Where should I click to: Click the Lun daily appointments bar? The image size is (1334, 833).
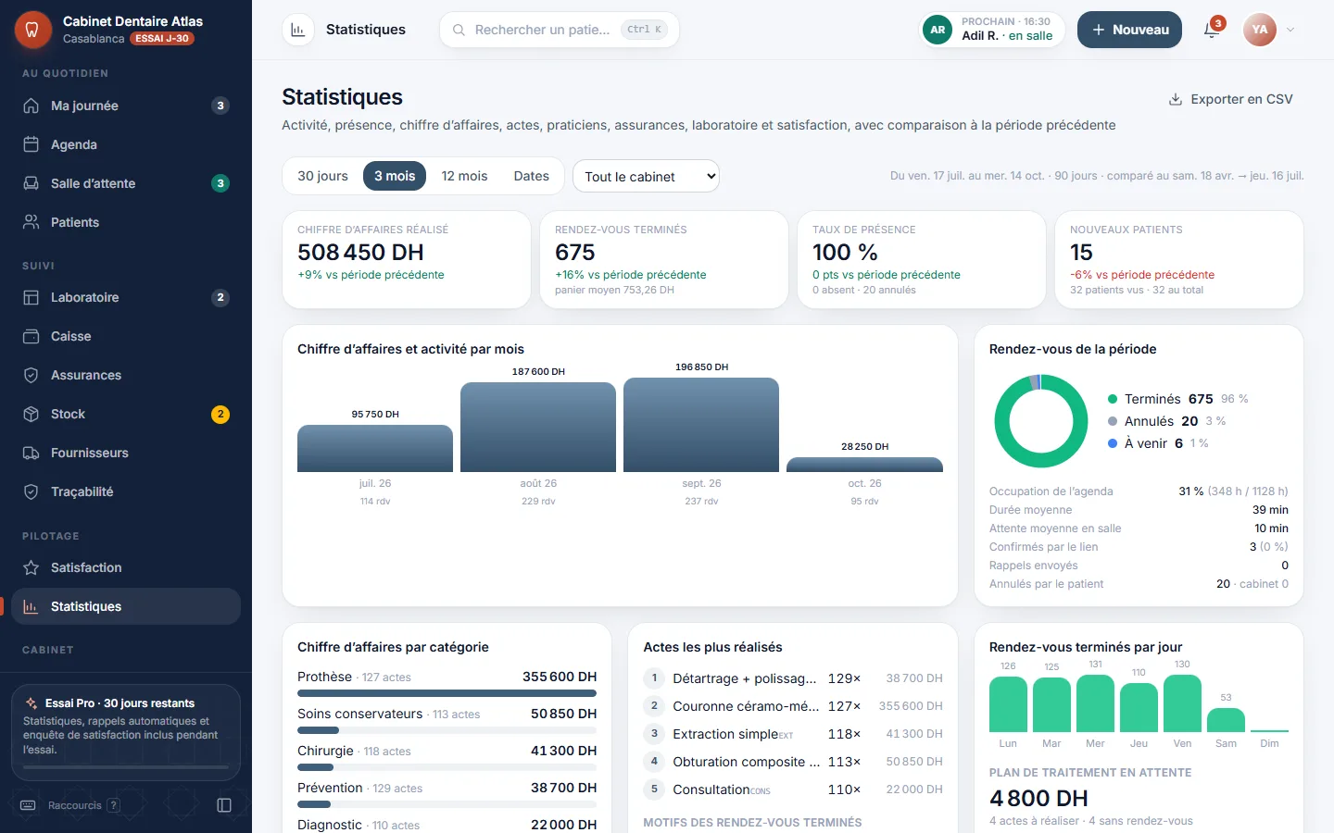pos(1008,704)
